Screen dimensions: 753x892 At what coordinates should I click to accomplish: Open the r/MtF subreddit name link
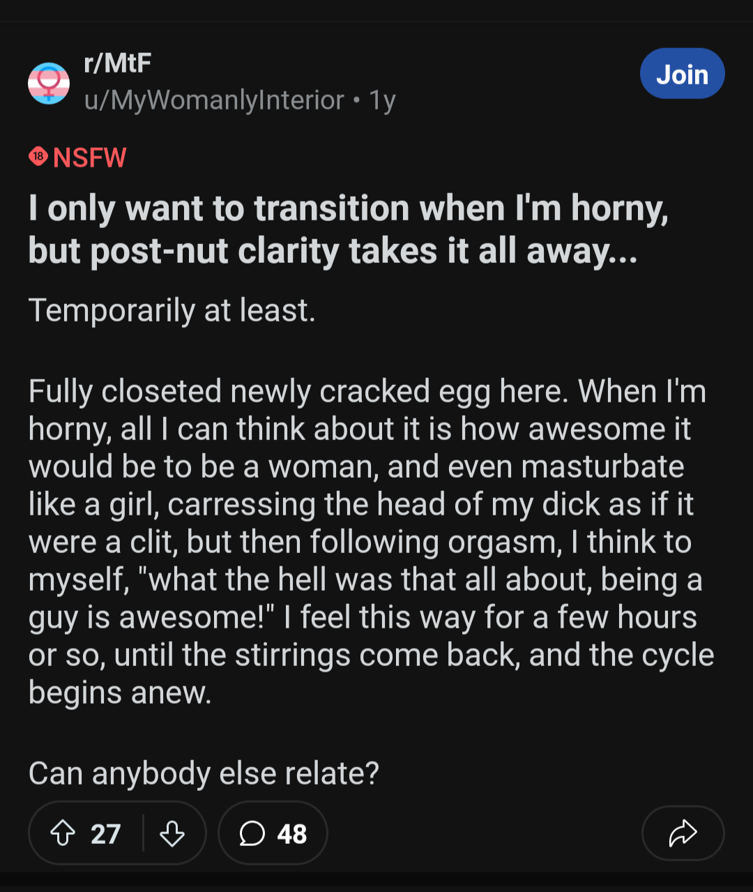[x=117, y=63]
